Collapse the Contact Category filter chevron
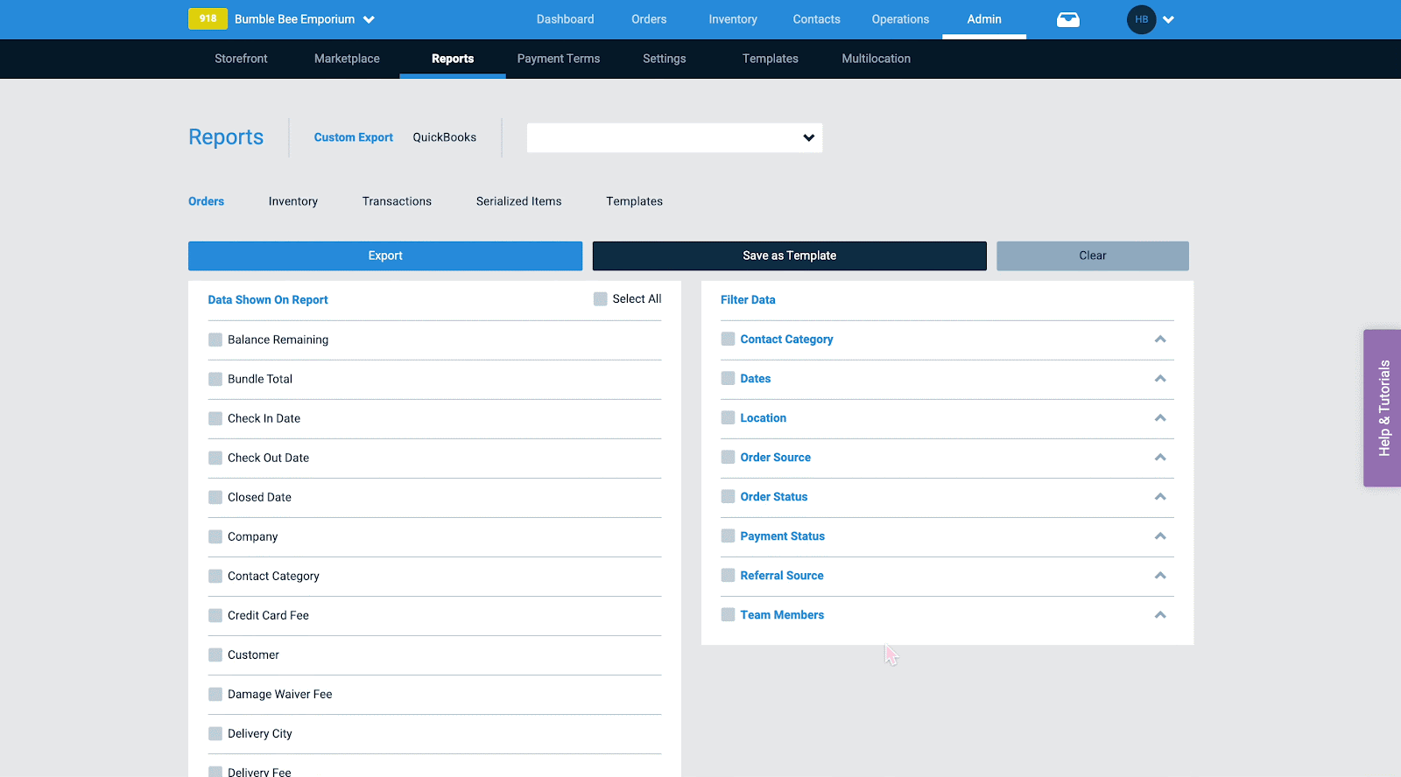 coord(1159,339)
